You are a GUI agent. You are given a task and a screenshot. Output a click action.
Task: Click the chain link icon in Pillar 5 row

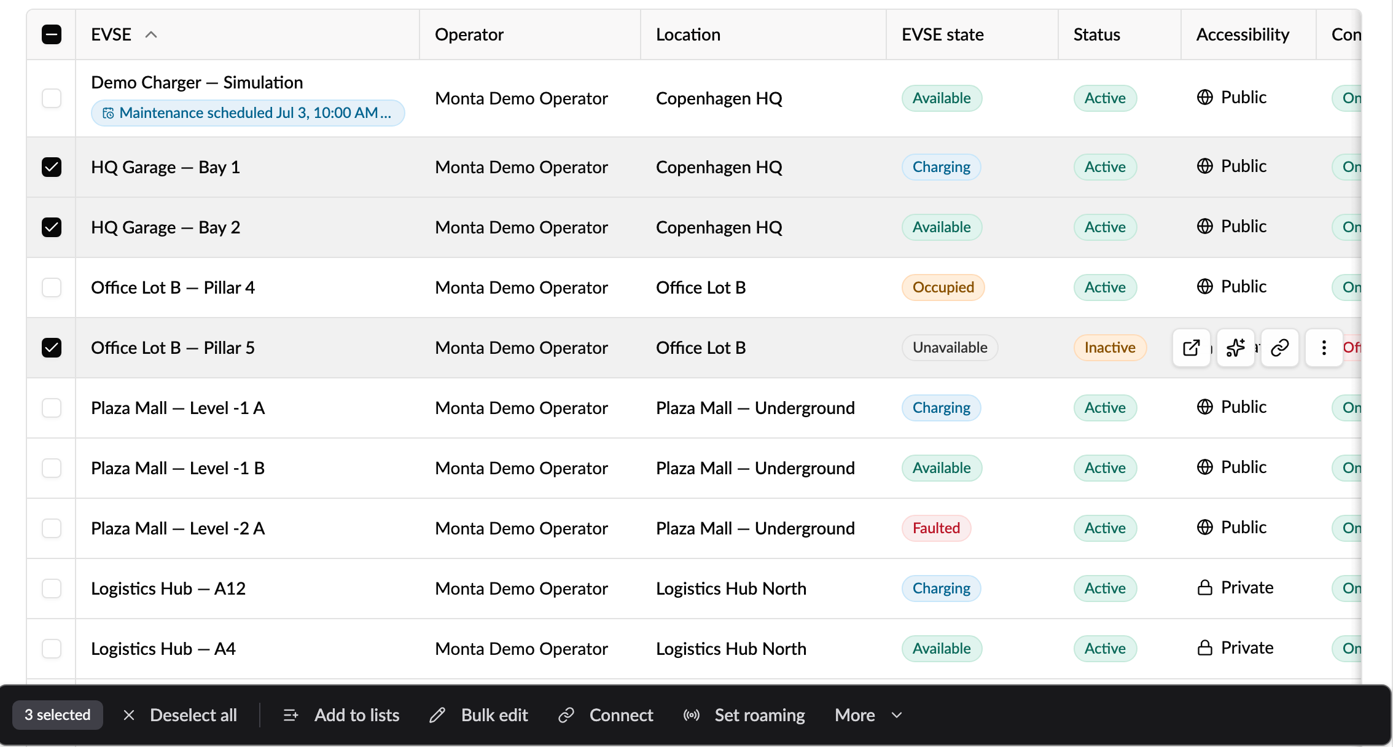click(1279, 348)
